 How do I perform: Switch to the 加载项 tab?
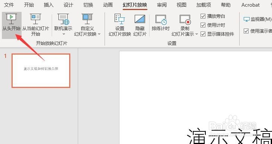204,5
